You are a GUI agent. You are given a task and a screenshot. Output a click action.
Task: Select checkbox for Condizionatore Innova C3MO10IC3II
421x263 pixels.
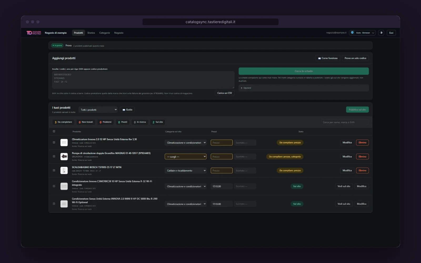(54, 186)
